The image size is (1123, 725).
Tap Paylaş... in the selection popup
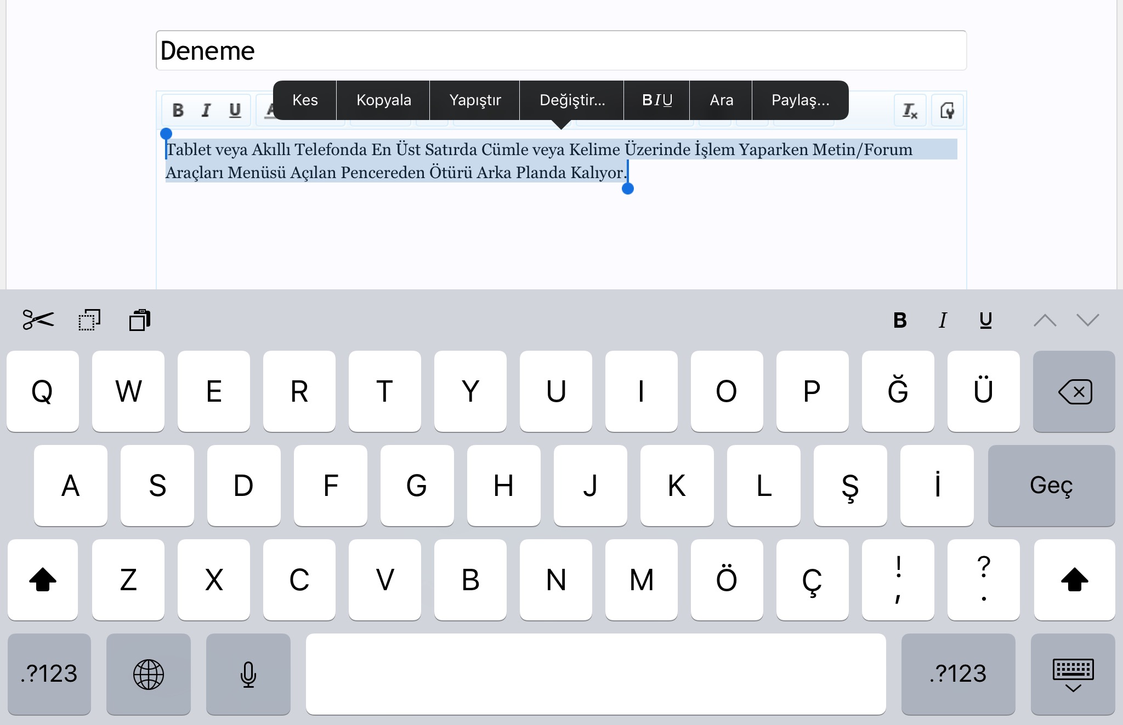click(x=800, y=100)
